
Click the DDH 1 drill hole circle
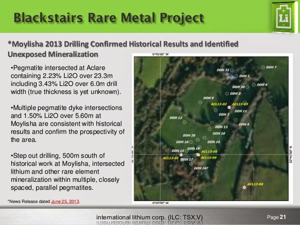237,76
